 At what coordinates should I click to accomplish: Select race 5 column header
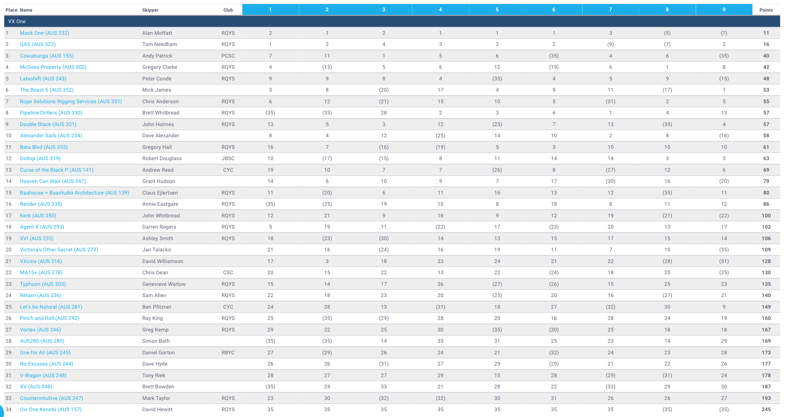click(x=497, y=9)
